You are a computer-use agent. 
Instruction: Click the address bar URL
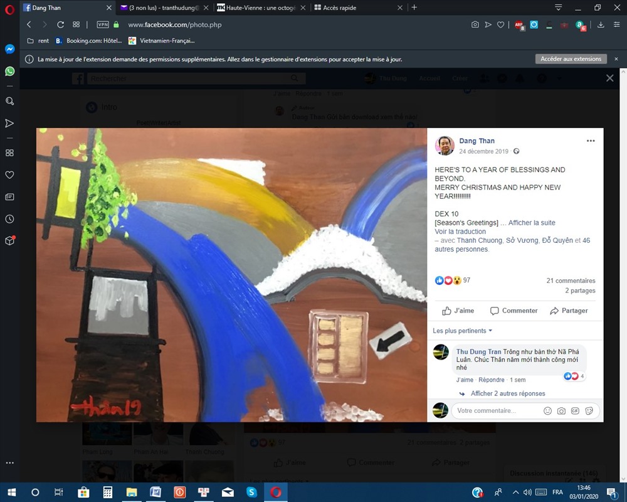[175, 24]
